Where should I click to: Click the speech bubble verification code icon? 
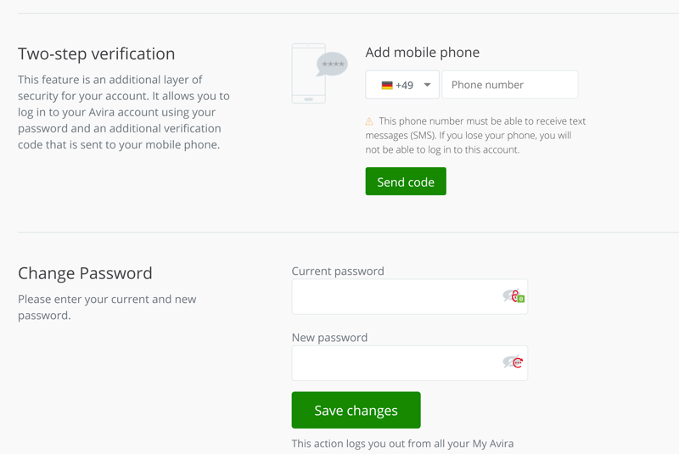pyautogui.click(x=332, y=64)
